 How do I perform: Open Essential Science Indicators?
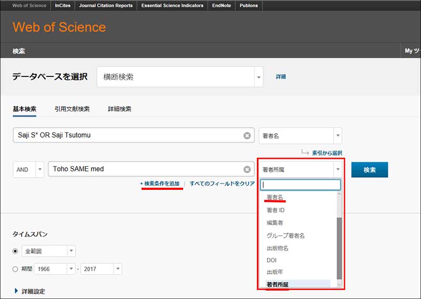(173, 5)
